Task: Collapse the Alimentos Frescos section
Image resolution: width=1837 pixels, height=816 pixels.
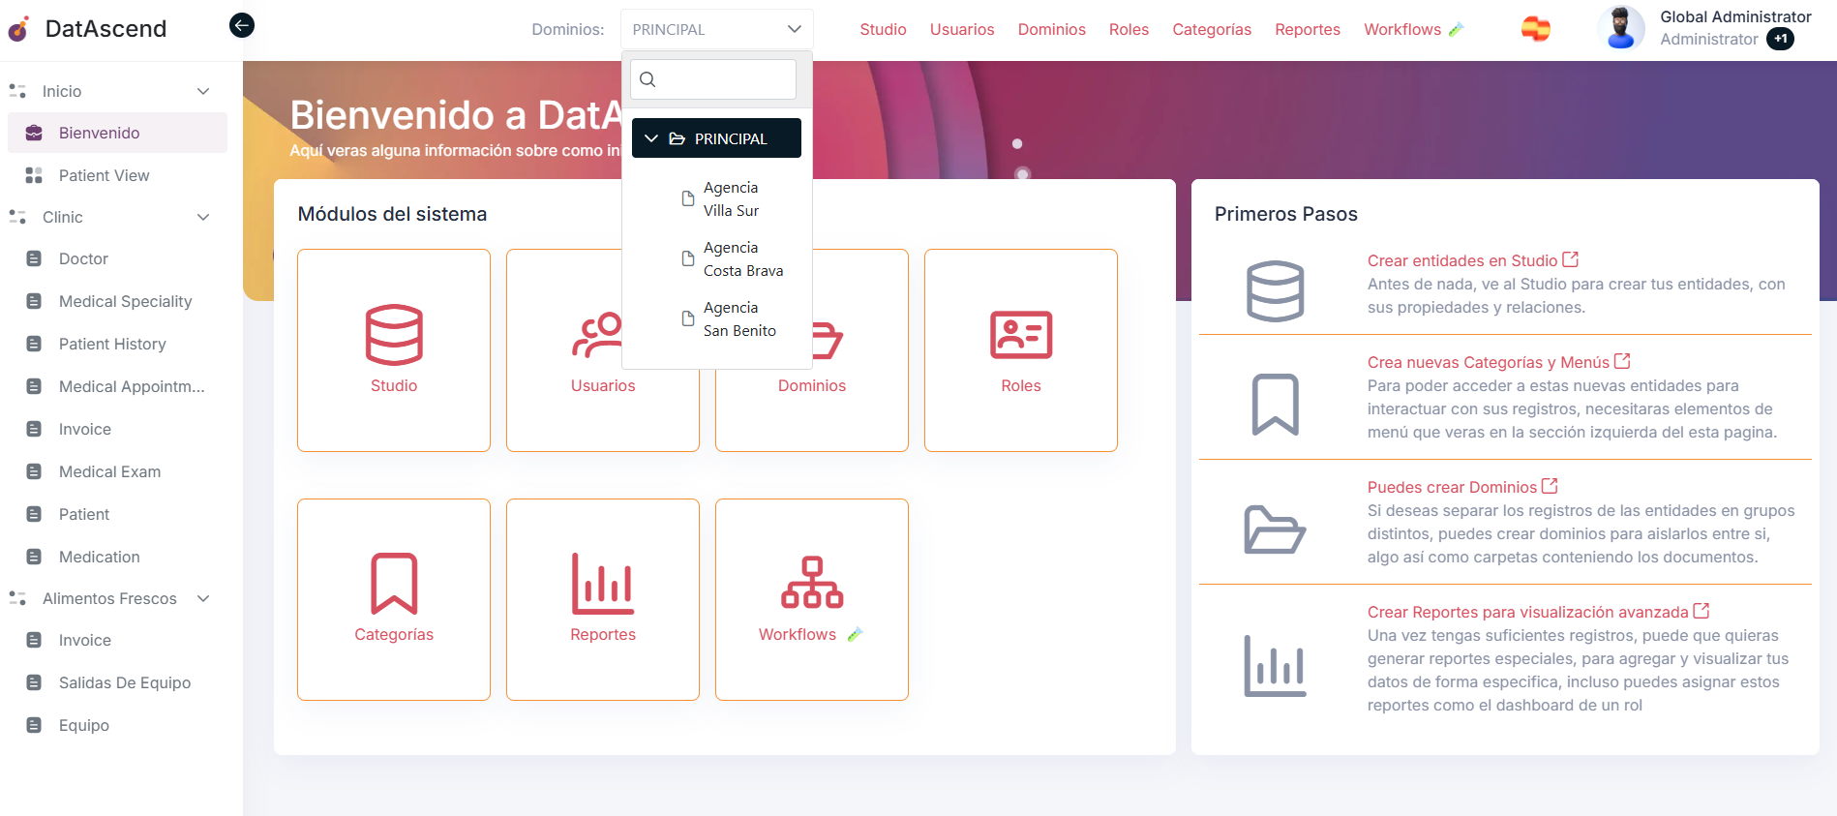Action: pyautogui.click(x=203, y=598)
